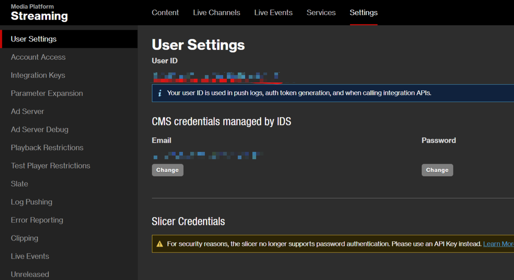Open the Ad Server Debug page
The height and width of the screenshot is (280, 514).
[39, 130]
